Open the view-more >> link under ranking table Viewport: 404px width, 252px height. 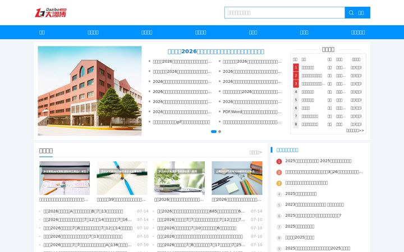pyautogui.click(x=355, y=130)
